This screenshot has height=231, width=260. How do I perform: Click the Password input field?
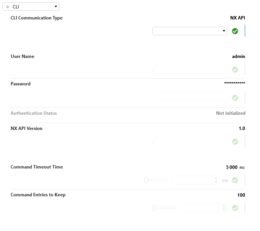point(190,97)
